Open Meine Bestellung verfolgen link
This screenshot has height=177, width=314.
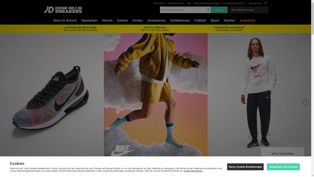tap(207, 3)
